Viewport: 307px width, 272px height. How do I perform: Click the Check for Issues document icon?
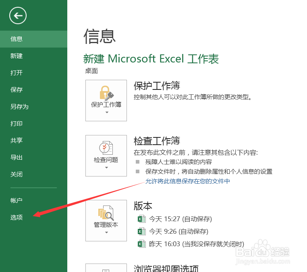click(106, 148)
